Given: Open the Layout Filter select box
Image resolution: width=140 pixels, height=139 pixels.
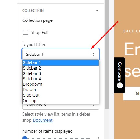Looking at the screenshot, I should coord(61,54).
